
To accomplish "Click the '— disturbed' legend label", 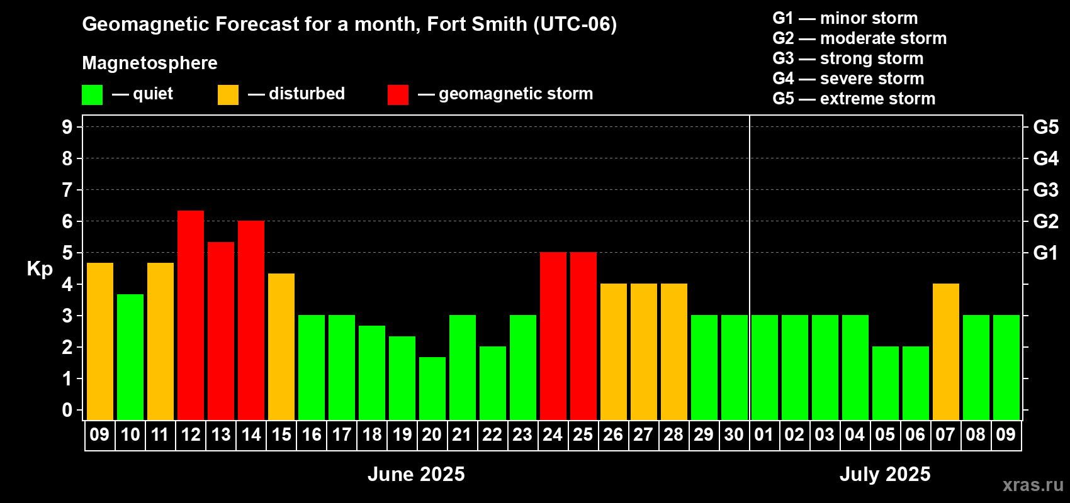I will [296, 94].
